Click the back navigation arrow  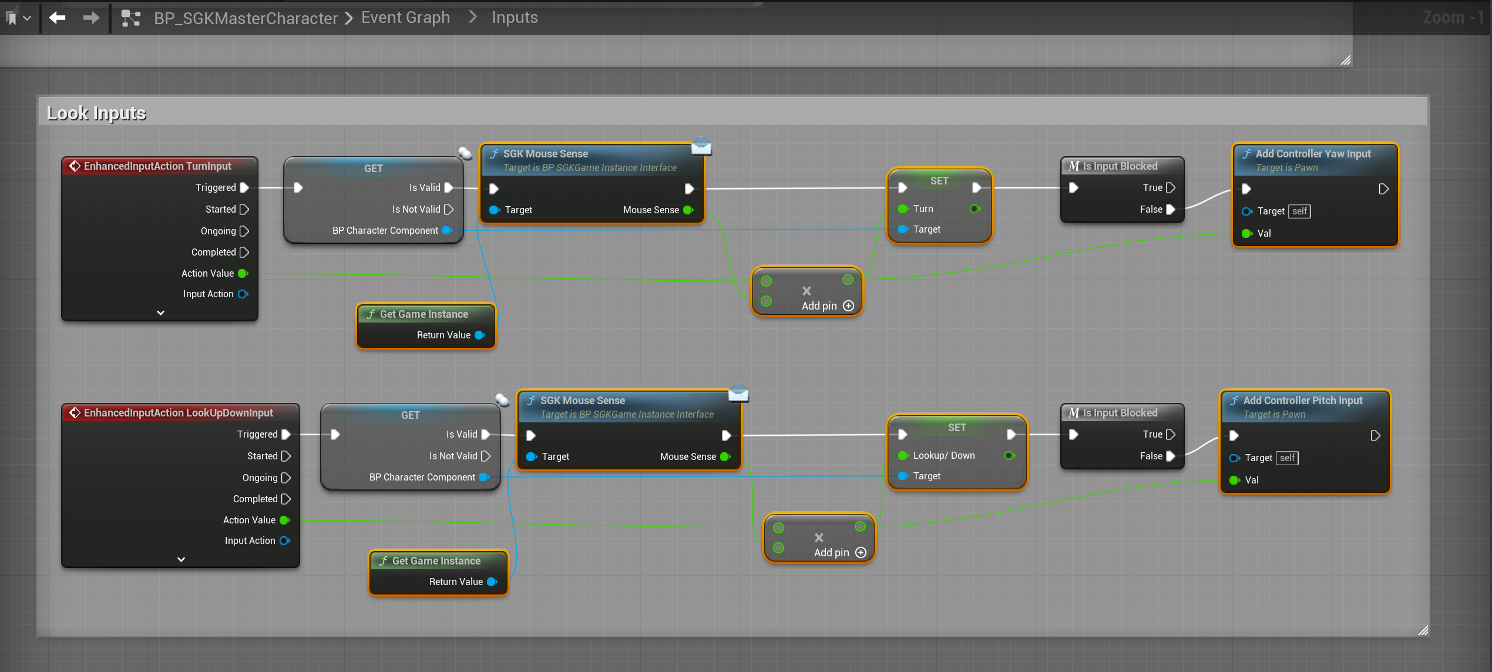[57, 18]
